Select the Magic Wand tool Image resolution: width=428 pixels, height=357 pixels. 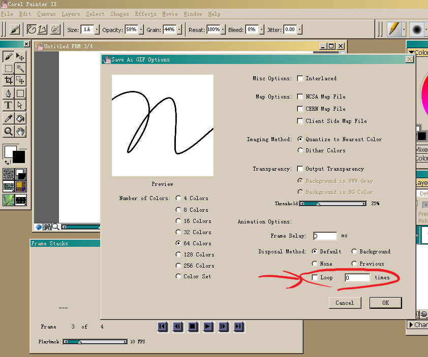click(x=20, y=68)
